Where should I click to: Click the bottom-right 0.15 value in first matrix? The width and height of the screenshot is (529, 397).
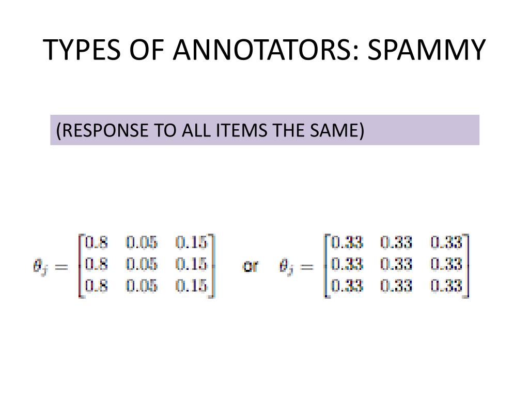tap(191, 285)
